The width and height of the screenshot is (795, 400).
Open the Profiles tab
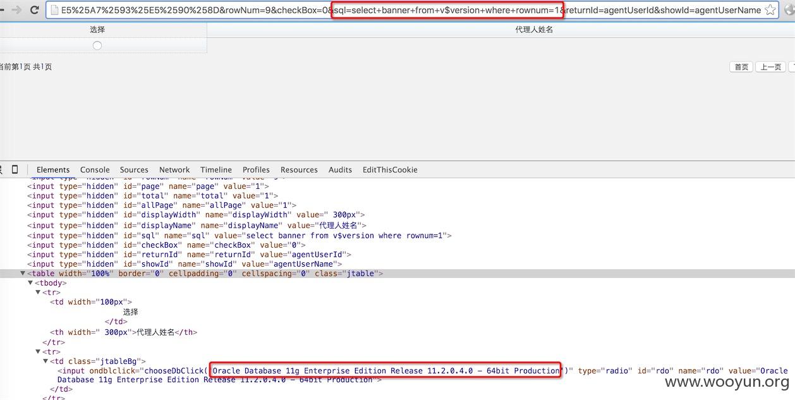click(256, 169)
